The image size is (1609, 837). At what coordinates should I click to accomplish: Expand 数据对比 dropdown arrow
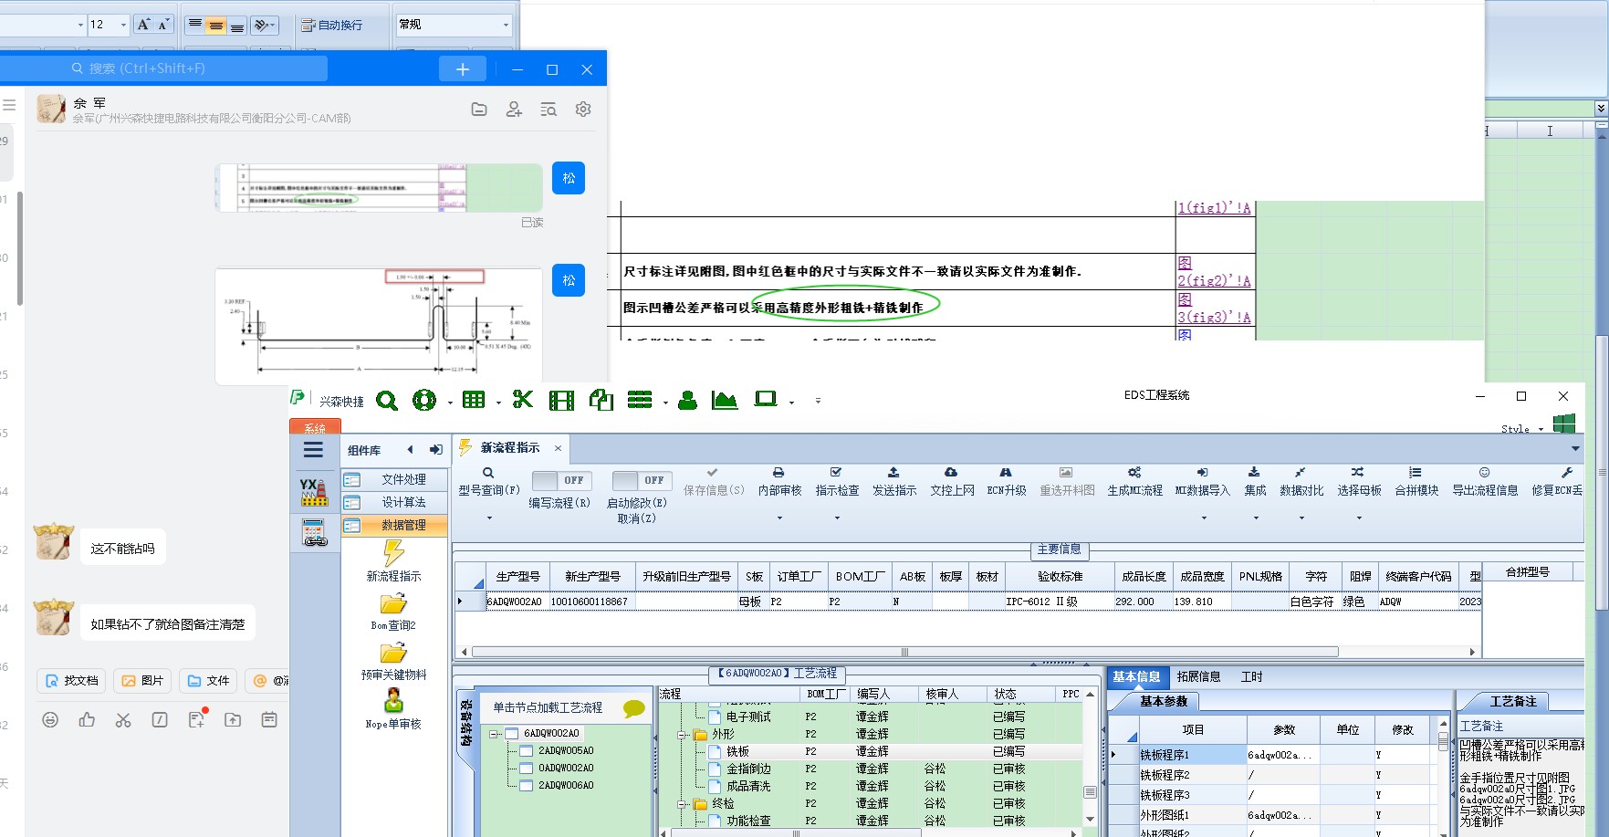1301,518
